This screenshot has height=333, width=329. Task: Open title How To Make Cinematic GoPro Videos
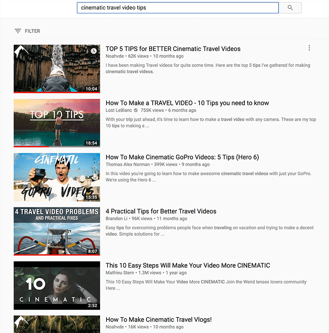coord(182,157)
